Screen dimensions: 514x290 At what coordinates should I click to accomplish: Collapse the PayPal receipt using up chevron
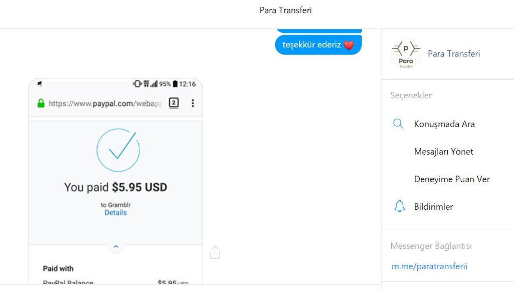click(x=116, y=247)
